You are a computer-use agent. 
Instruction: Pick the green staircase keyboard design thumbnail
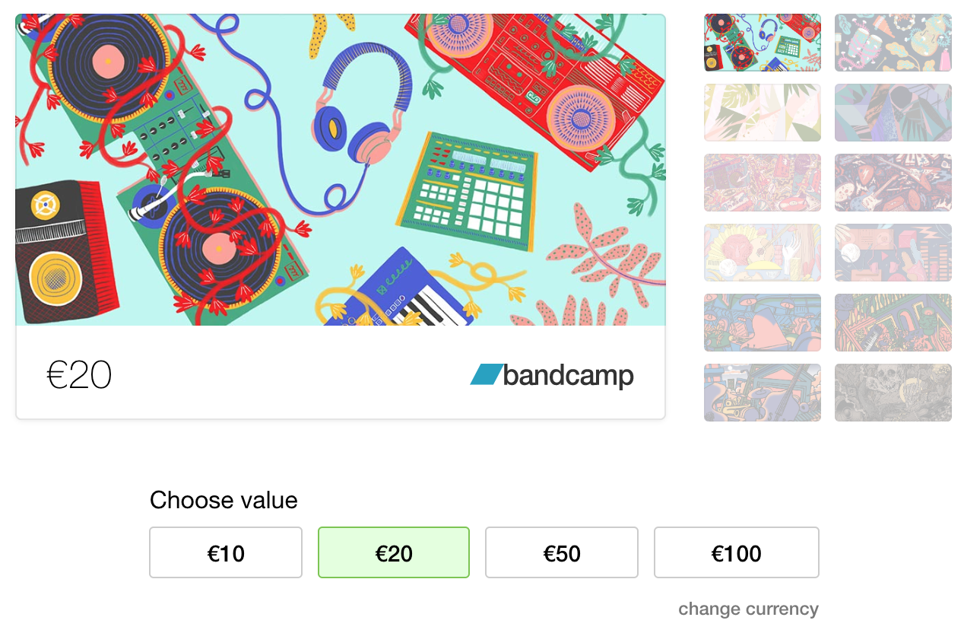[893, 323]
